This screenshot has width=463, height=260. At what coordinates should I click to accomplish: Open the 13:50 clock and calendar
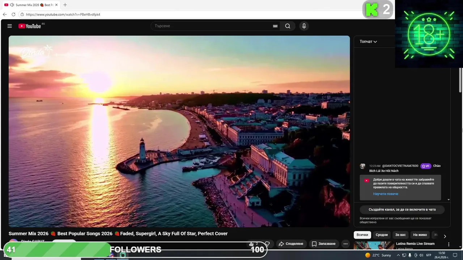[442, 255]
